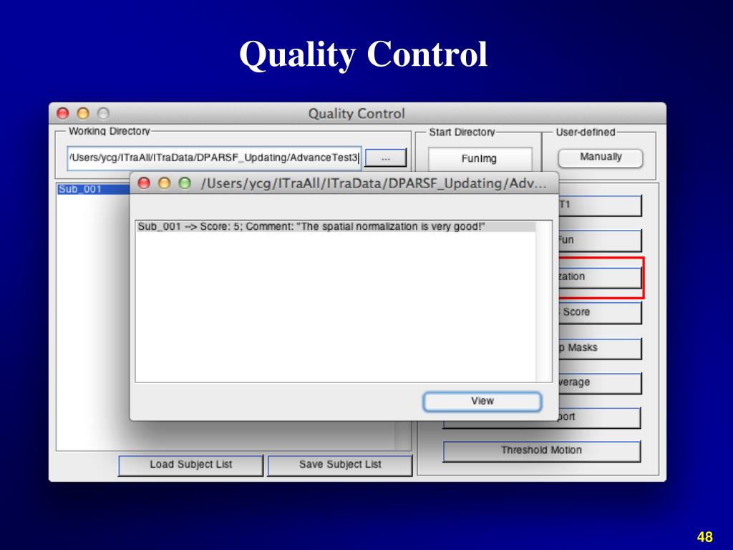Click the Working Directory path field
Viewport: 733px width, 550px height.
[215, 158]
